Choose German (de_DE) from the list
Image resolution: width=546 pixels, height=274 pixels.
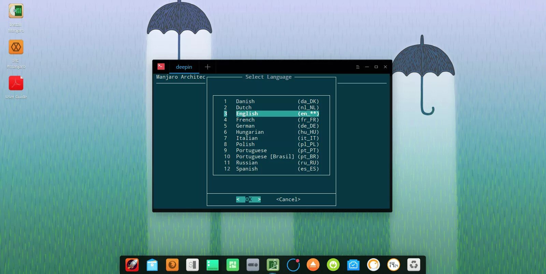[x=271, y=126]
